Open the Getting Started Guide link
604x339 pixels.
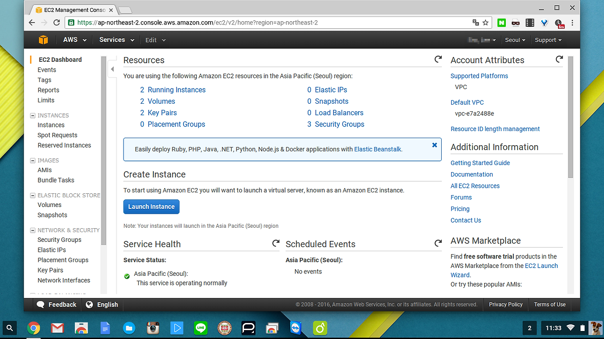(x=480, y=163)
